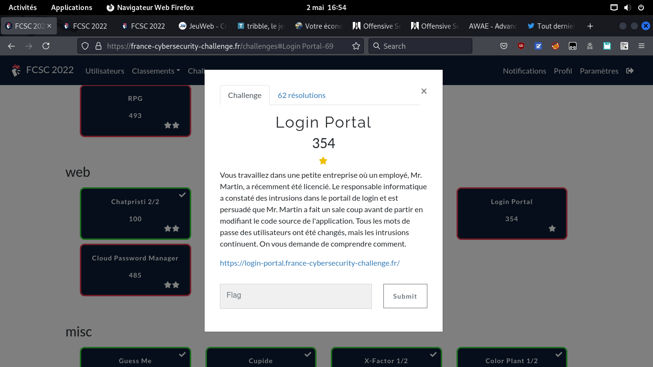Image resolution: width=653 pixels, height=367 pixels.
Task: Click the shield tracking protection icon
Action: point(85,46)
